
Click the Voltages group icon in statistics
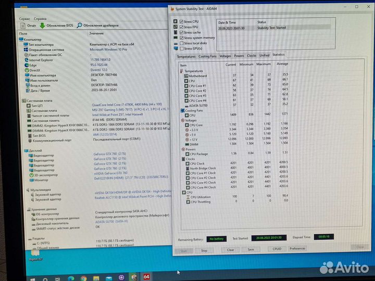pos(183,120)
